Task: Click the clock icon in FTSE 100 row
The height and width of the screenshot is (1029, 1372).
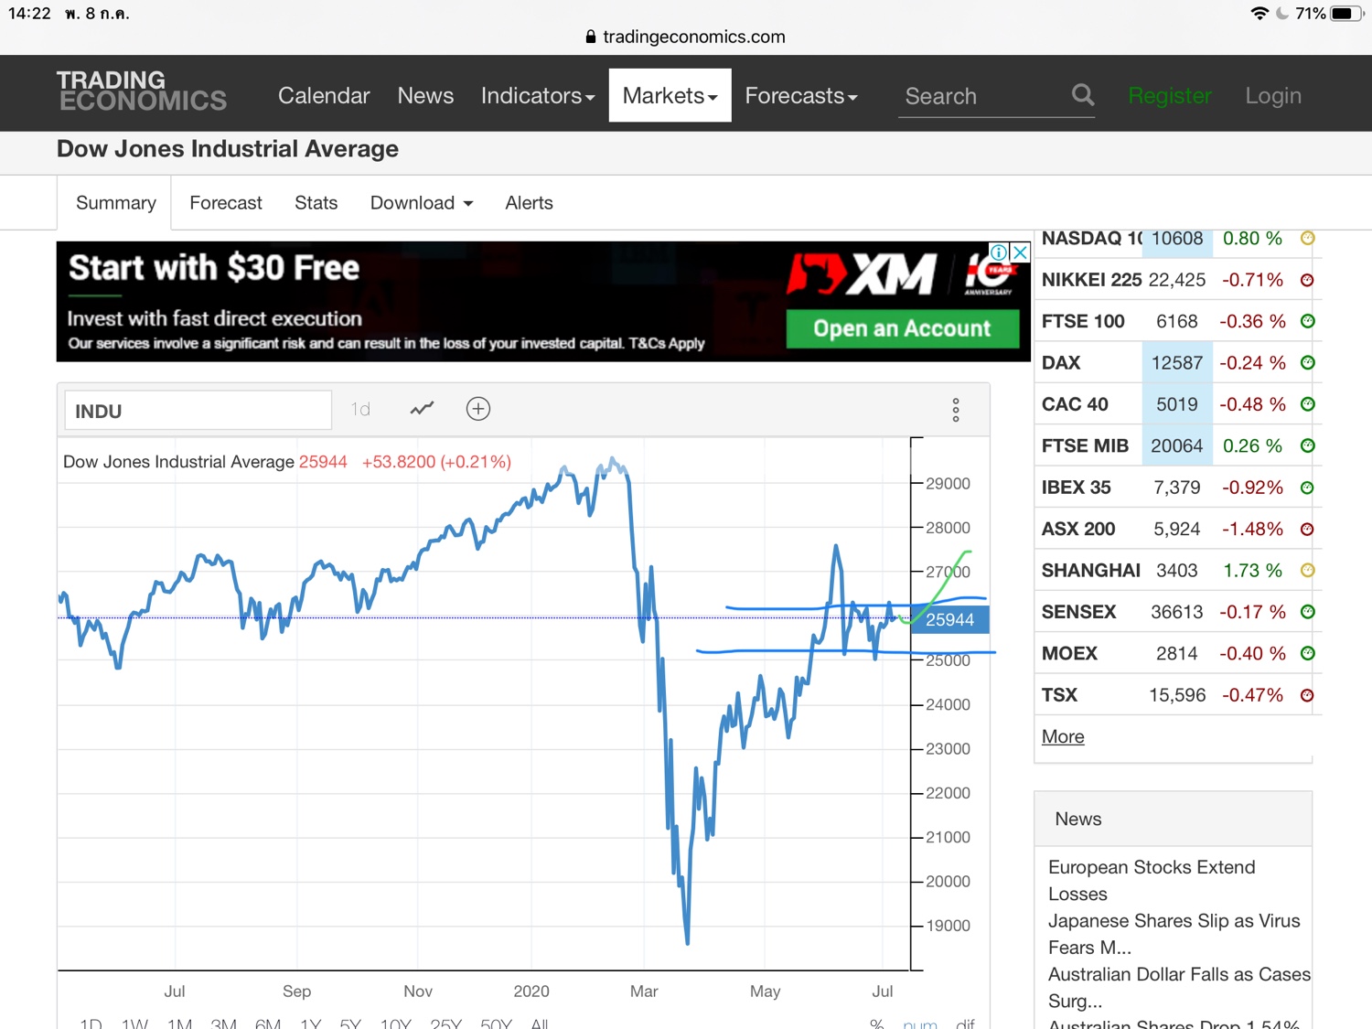Action: click(1308, 321)
